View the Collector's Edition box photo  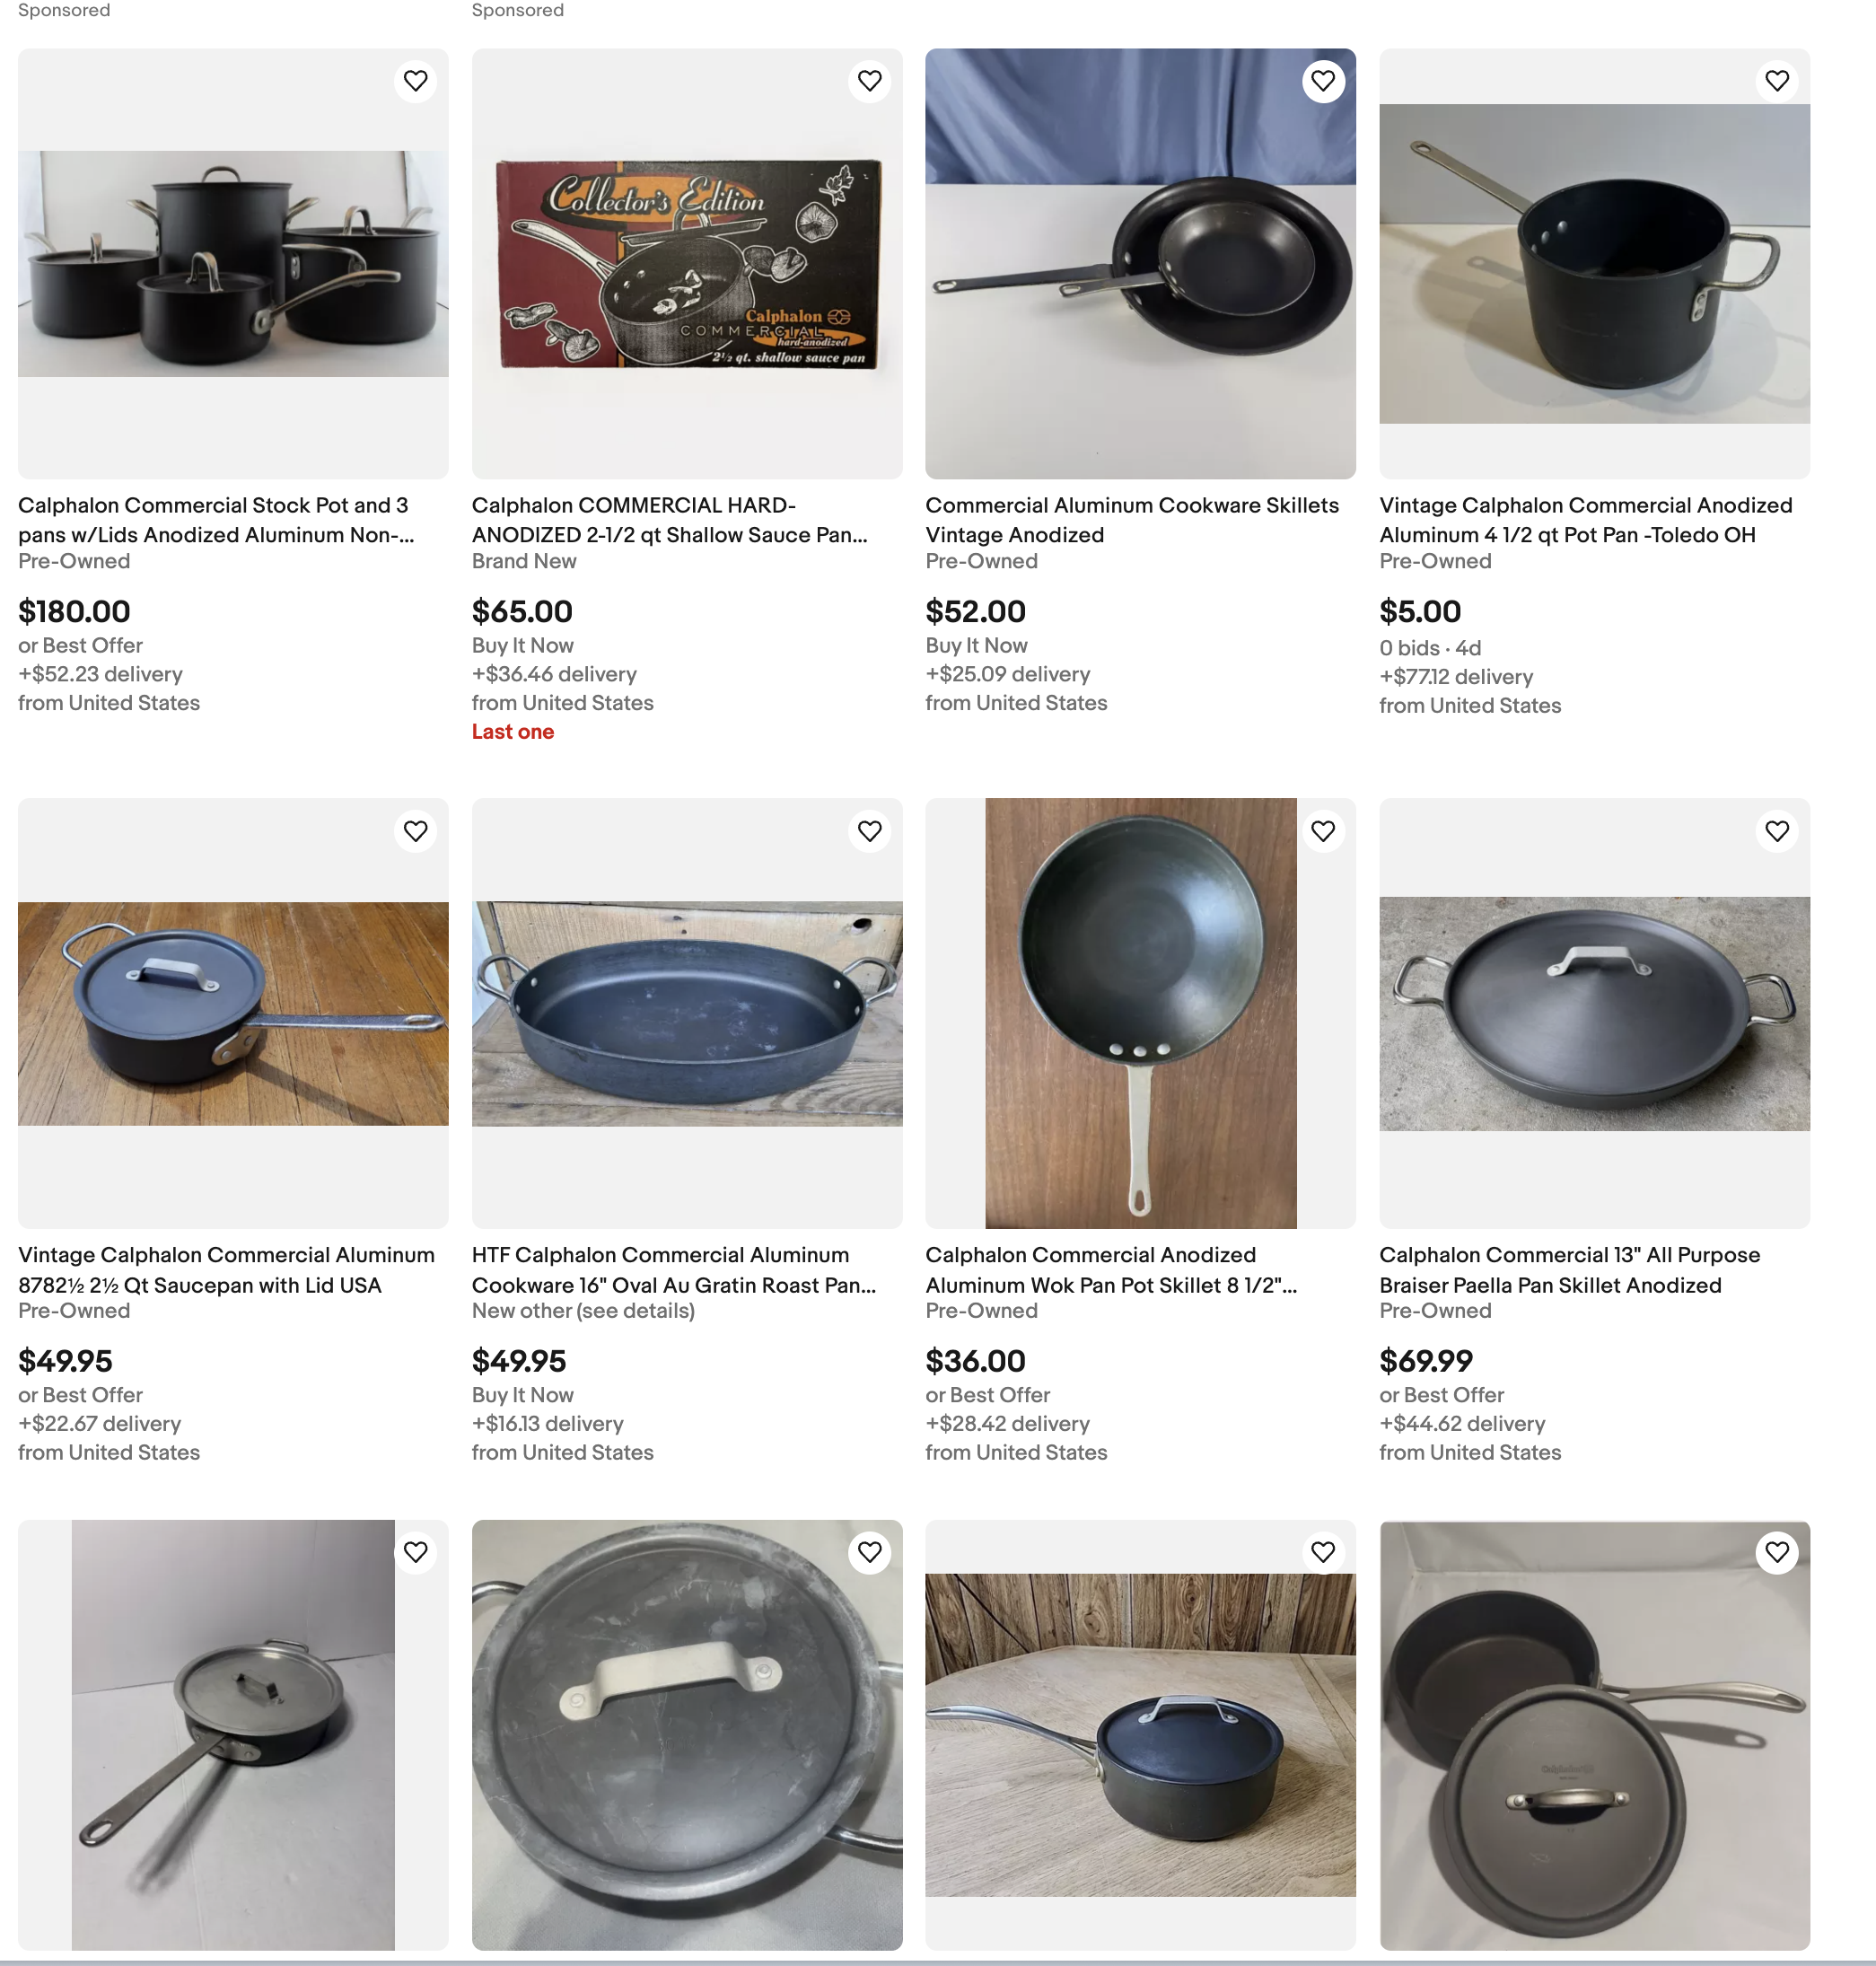[687, 264]
